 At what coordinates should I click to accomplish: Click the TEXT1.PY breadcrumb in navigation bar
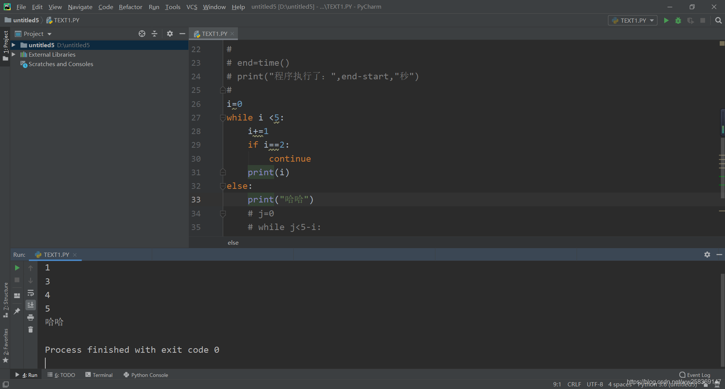63,20
